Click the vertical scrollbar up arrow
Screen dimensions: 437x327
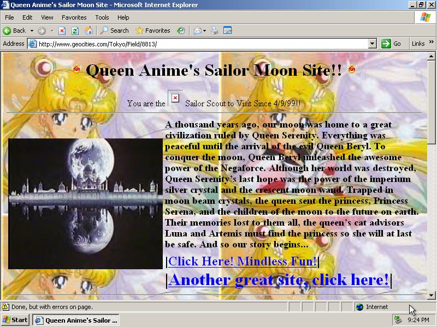tap(431, 57)
